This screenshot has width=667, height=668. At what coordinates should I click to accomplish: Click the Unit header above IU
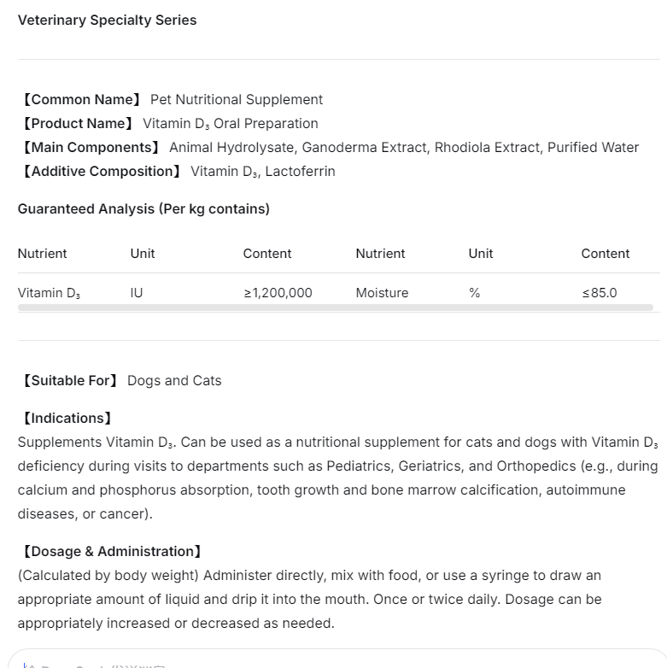pos(143,254)
